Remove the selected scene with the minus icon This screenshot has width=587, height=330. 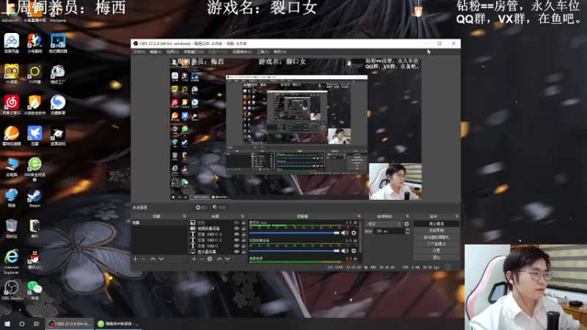(143, 259)
